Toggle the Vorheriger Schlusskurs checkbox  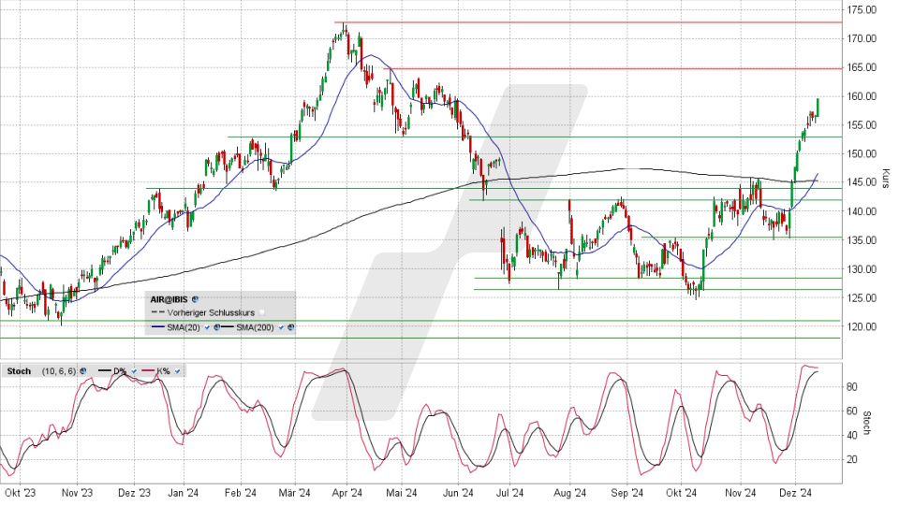[x=261, y=312]
